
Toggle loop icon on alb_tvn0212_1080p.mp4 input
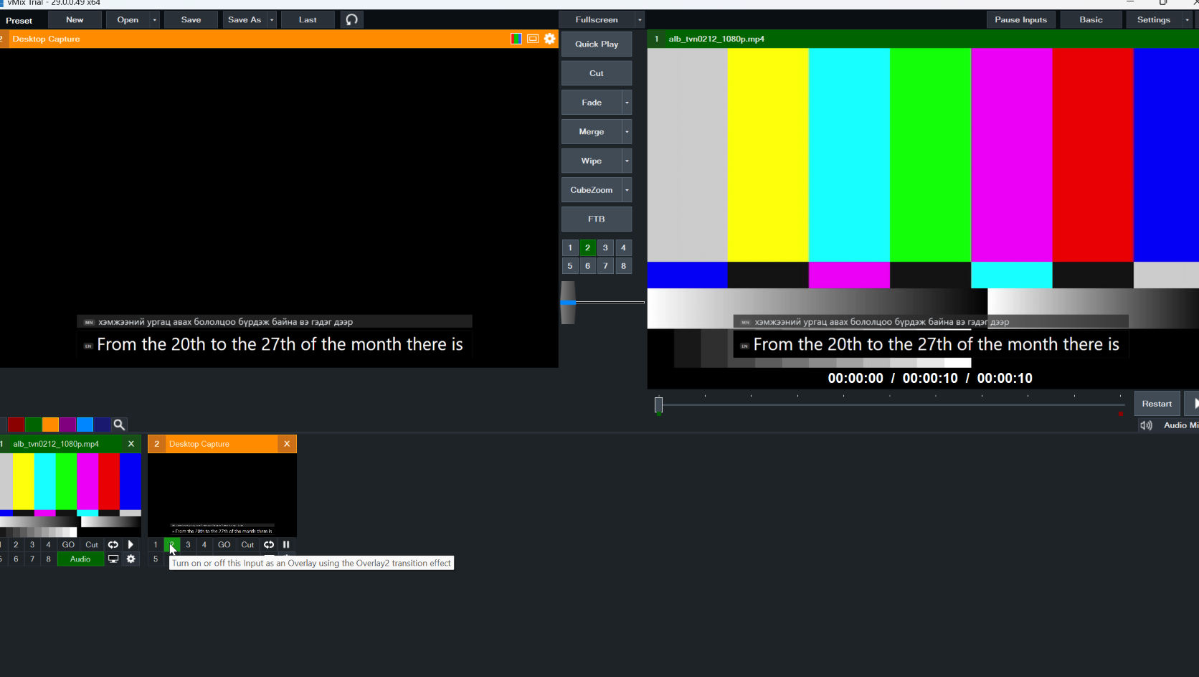pos(113,544)
